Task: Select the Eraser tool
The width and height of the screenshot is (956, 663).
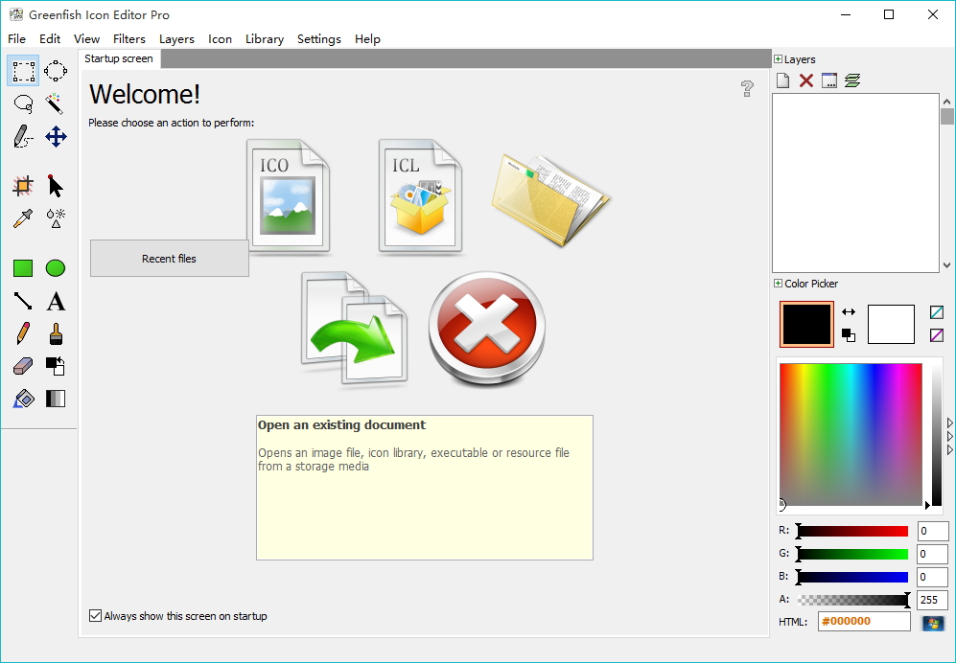Action: [x=23, y=366]
